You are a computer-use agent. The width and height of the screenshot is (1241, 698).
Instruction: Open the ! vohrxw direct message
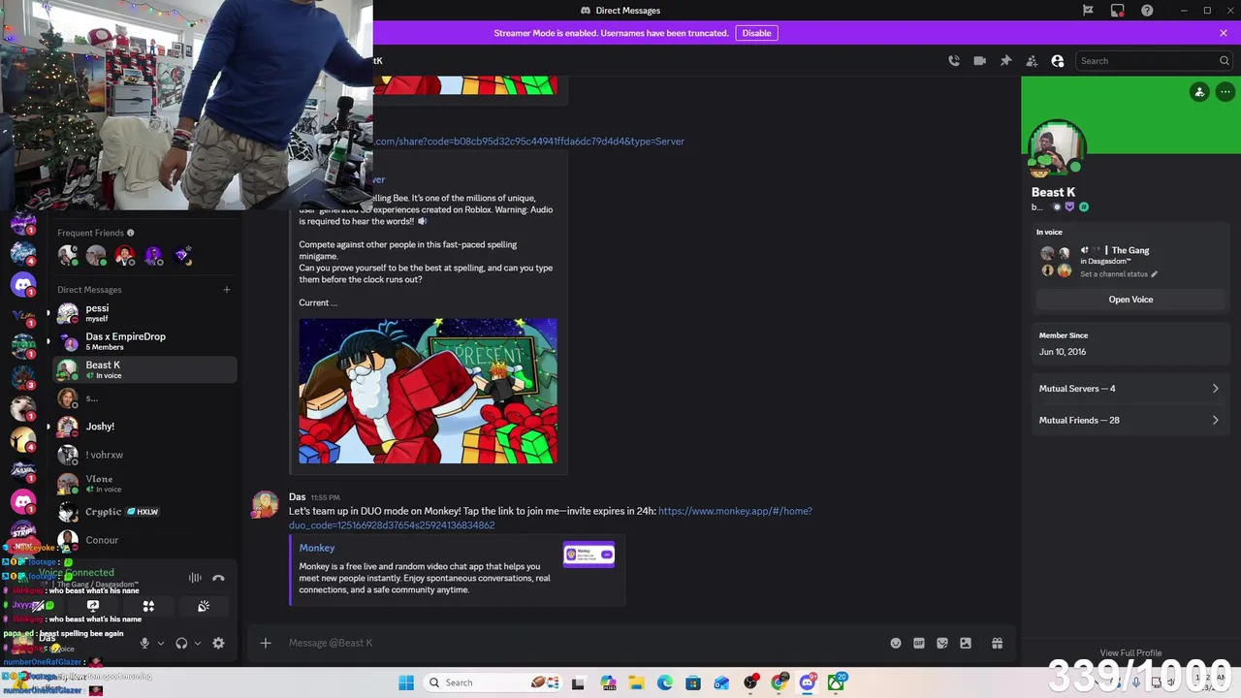(144, 455)
